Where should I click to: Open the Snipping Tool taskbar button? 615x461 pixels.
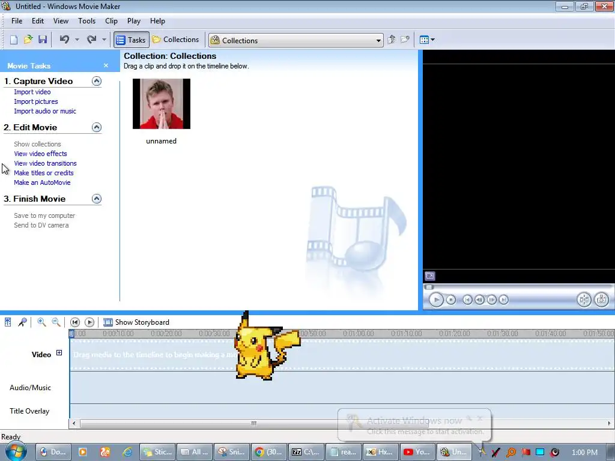coord(232,452)
